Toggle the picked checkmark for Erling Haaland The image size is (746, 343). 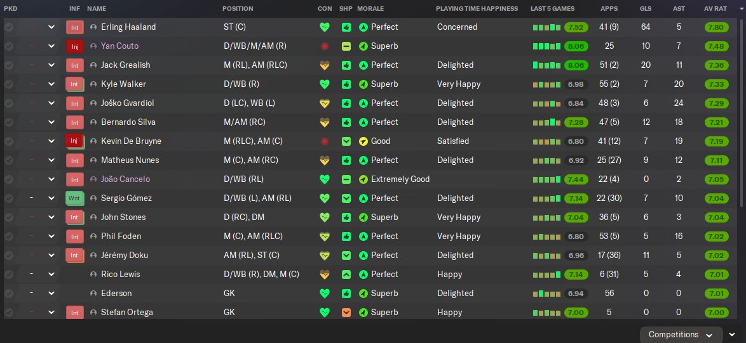[9, 27]
